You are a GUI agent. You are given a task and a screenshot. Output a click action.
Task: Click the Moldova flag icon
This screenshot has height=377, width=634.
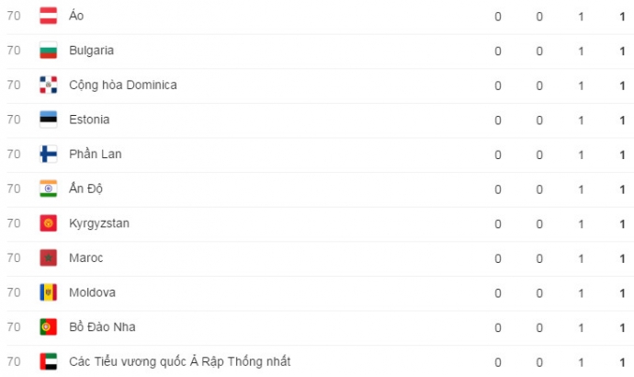49,292
